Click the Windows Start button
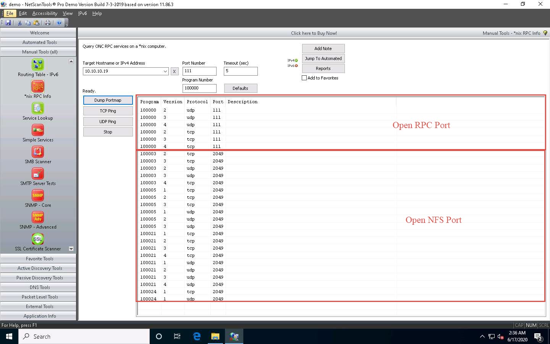Viewport: 550px width, 344px height. (x=9, y=336)
